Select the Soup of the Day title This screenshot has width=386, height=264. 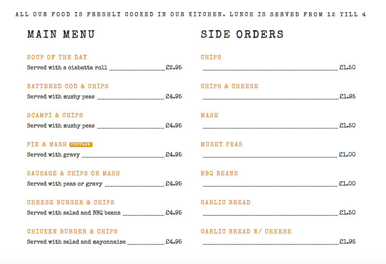click(57, 57)
